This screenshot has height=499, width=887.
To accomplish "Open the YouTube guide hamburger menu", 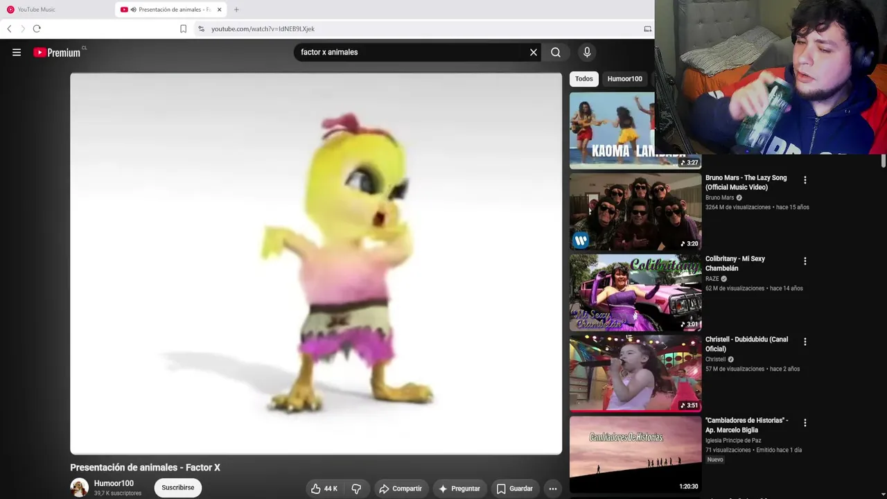I will coord(17,52).
